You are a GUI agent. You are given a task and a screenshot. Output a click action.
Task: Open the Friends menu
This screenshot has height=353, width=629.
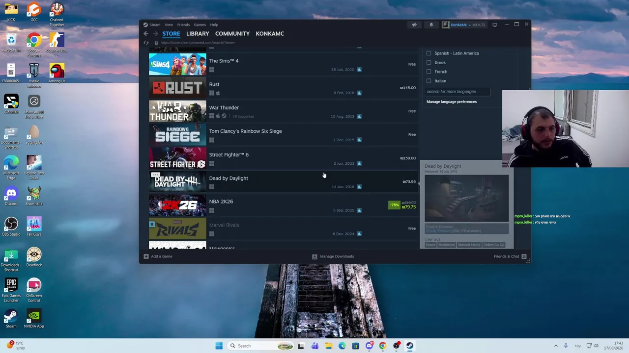click(183, 25)
